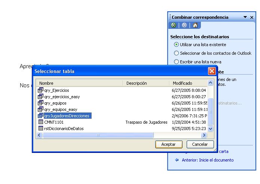Click the green Back arrow in task pane
This screenshot has width=260, height=184.
[174, 25]
